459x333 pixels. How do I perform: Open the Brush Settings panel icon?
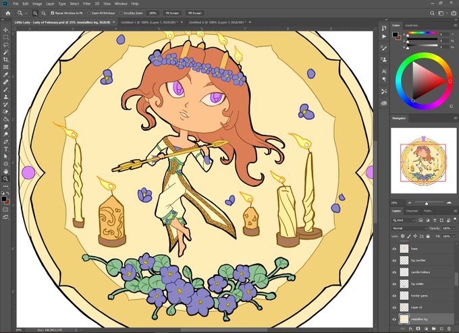click(384, 49)
